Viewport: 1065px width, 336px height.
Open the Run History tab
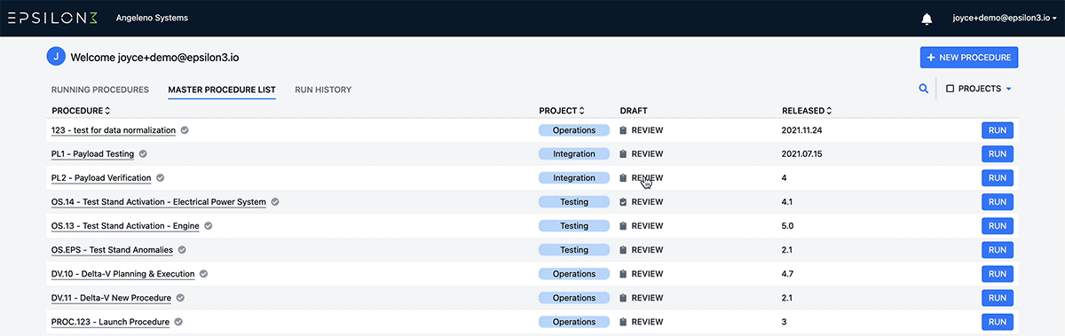click(323, 90)
